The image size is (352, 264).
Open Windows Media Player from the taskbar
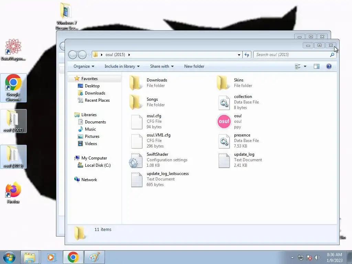(51, 257)
